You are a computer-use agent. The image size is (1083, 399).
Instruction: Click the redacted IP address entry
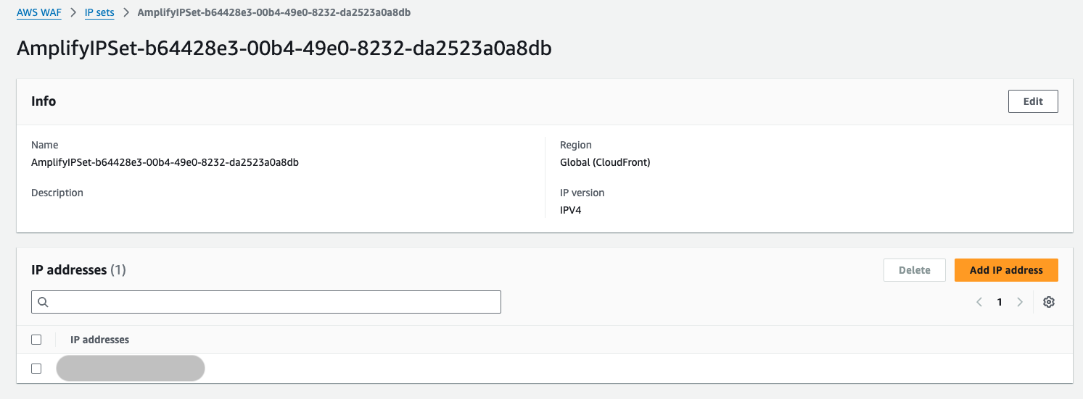(131, 368)
